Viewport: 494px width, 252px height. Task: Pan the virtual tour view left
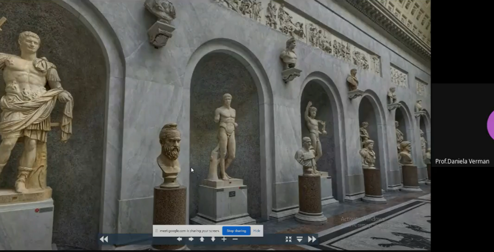(x=179, y=239)
